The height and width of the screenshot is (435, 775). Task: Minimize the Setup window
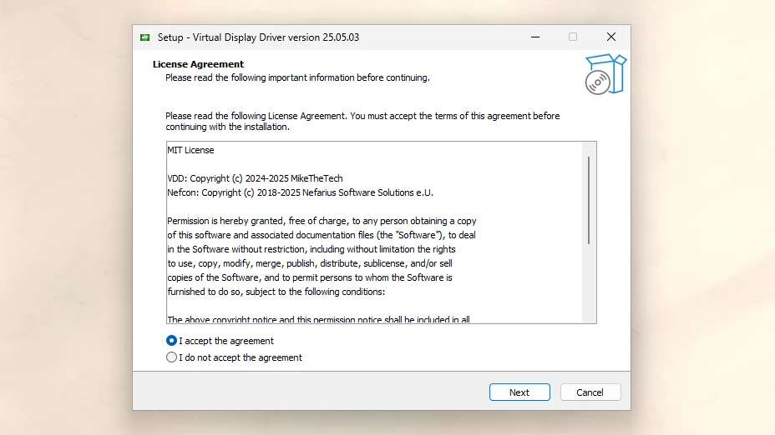click(534, 37)
